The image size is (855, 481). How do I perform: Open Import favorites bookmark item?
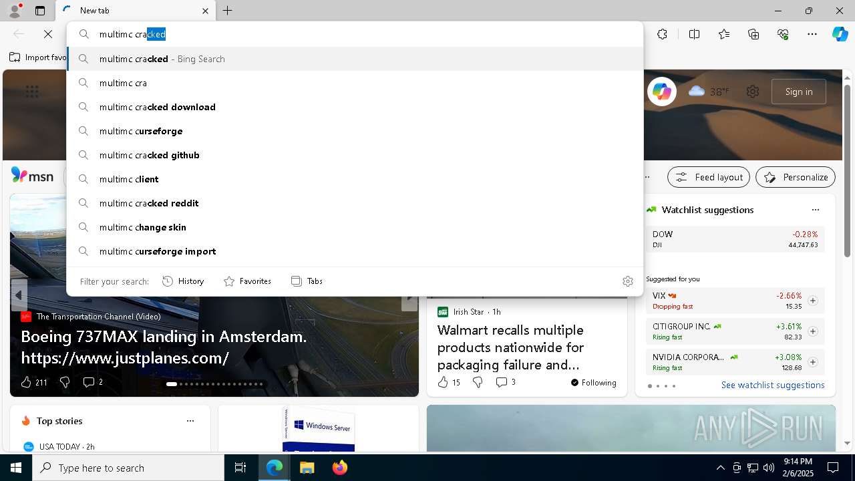39,57
